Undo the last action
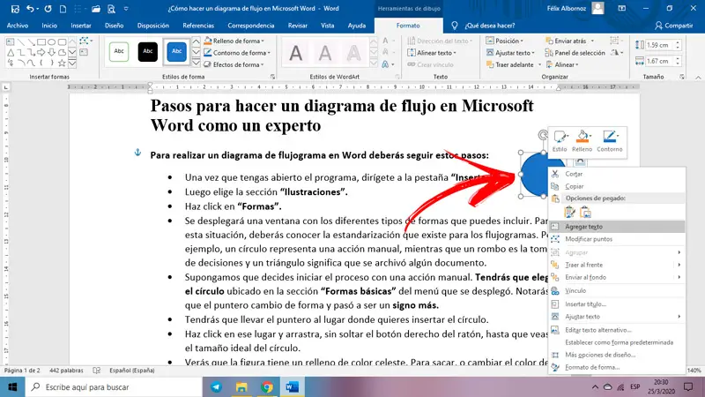This screenshot has width=705, height=397. click(30, 9)
